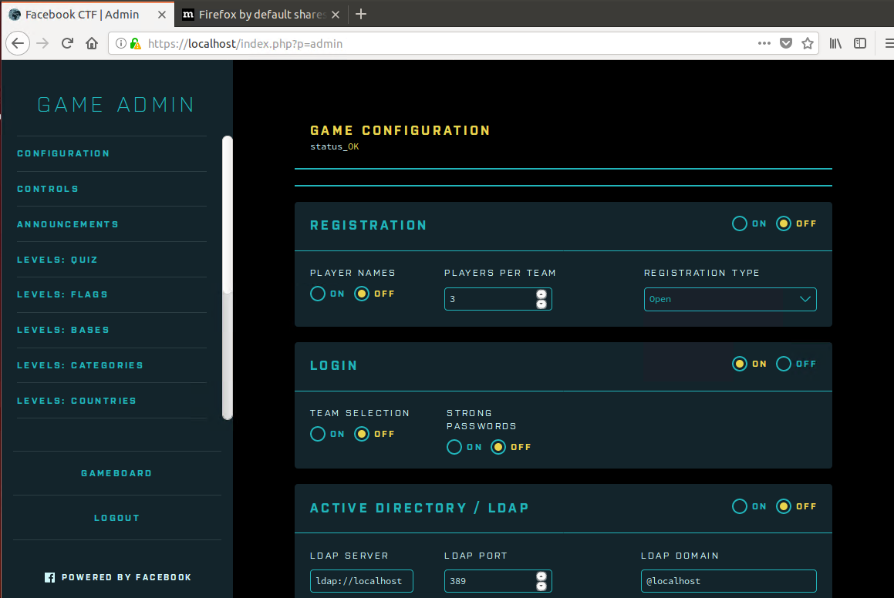The width and height of the screenshot is (894, 598).
Task: Click the bookmark star icon
Action: coord(808,43)
